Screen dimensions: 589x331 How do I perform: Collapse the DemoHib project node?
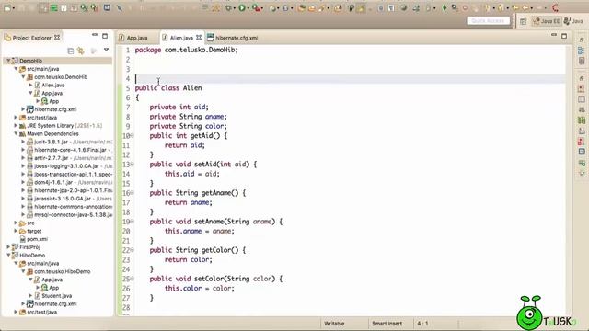[x=8, y=61]
